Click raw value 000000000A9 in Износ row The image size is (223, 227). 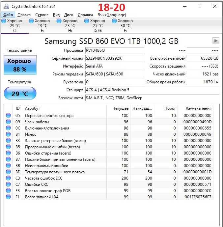tap(197, 134)
